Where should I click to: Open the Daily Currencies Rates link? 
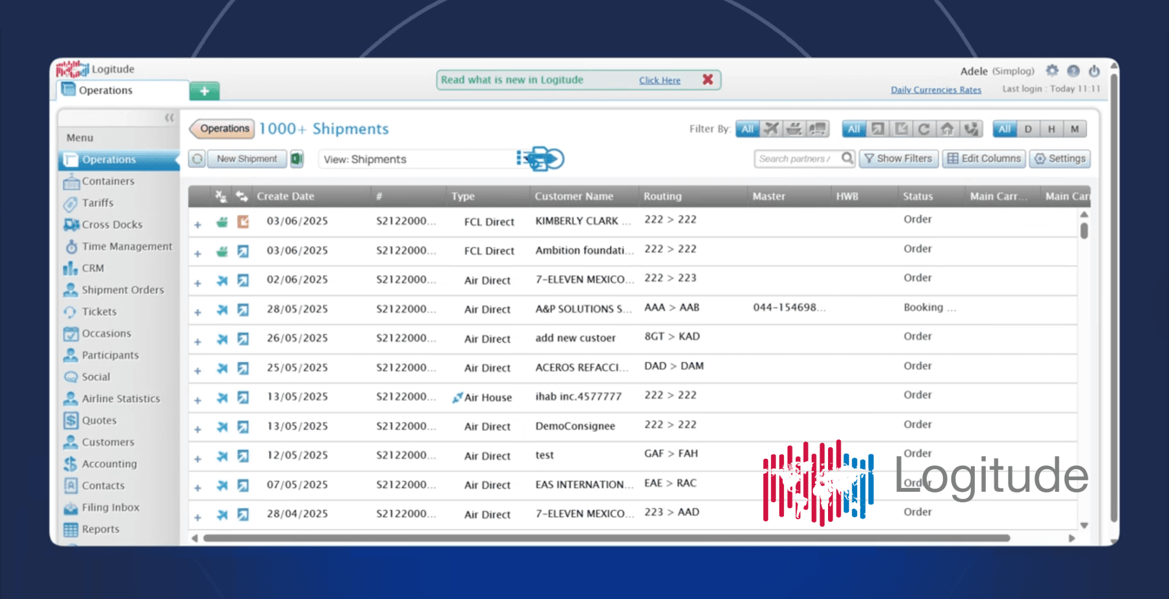pos(936,90)
